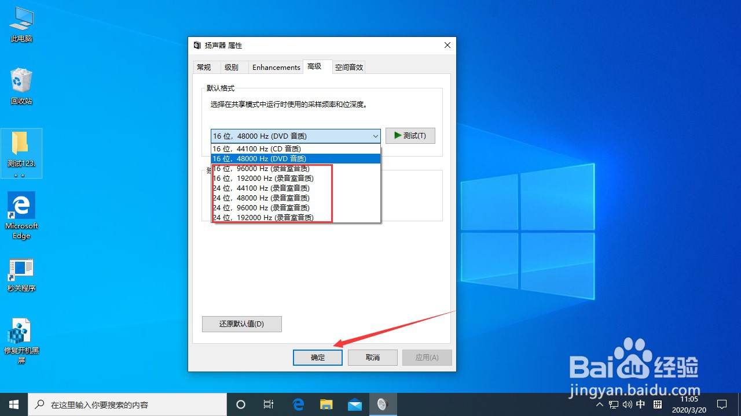Select the 测试123 folder on desktop
Viewport: 741px width, 416px height.
pyautogui.click(x=21, y=153)
